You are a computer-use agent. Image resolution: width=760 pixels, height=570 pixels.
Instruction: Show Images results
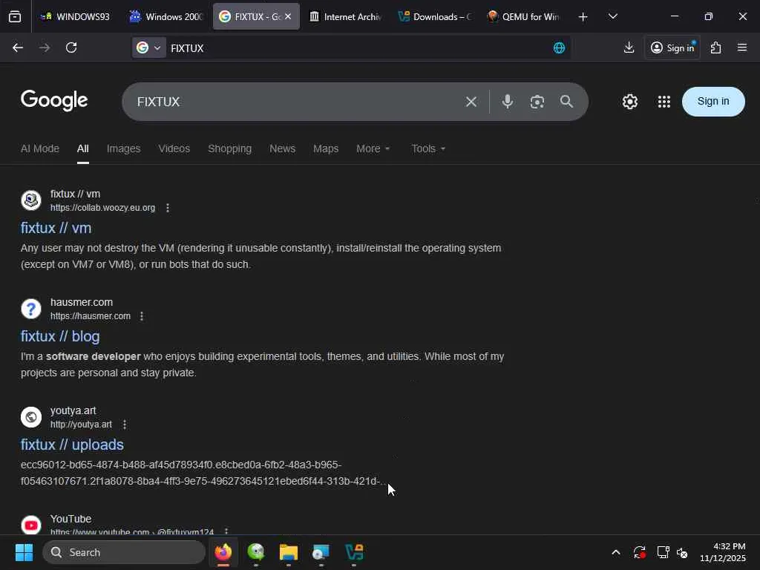click(124, 148)
